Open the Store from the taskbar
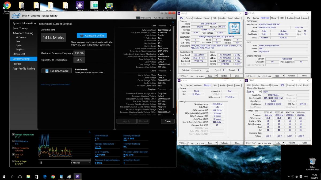The width and height of the screenshot is (321, 180). [37, 177]
